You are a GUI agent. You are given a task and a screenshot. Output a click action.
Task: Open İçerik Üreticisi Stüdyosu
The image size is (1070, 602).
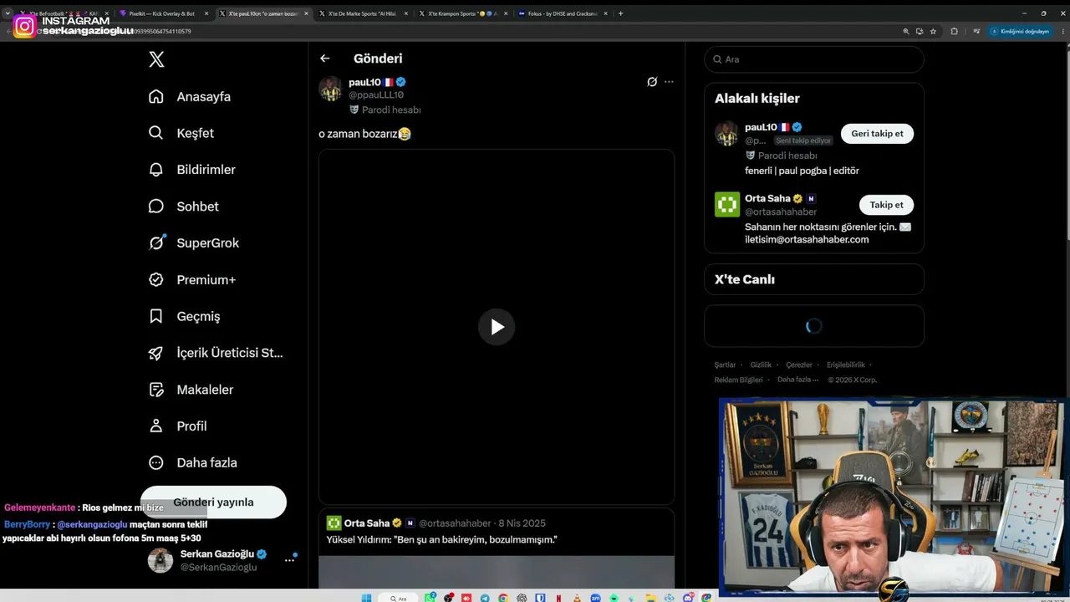216,353
